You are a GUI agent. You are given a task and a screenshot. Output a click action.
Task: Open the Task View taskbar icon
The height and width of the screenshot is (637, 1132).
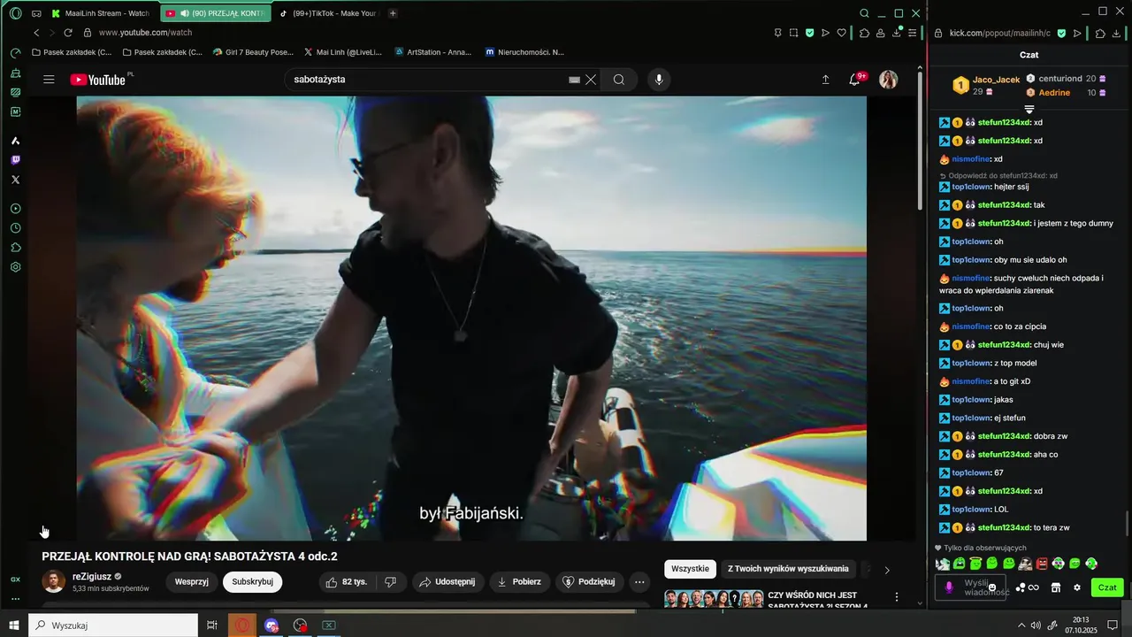coord(212,625)
